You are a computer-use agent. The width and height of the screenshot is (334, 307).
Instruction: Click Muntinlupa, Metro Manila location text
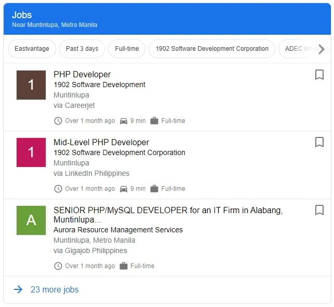(x=95, y=240)
